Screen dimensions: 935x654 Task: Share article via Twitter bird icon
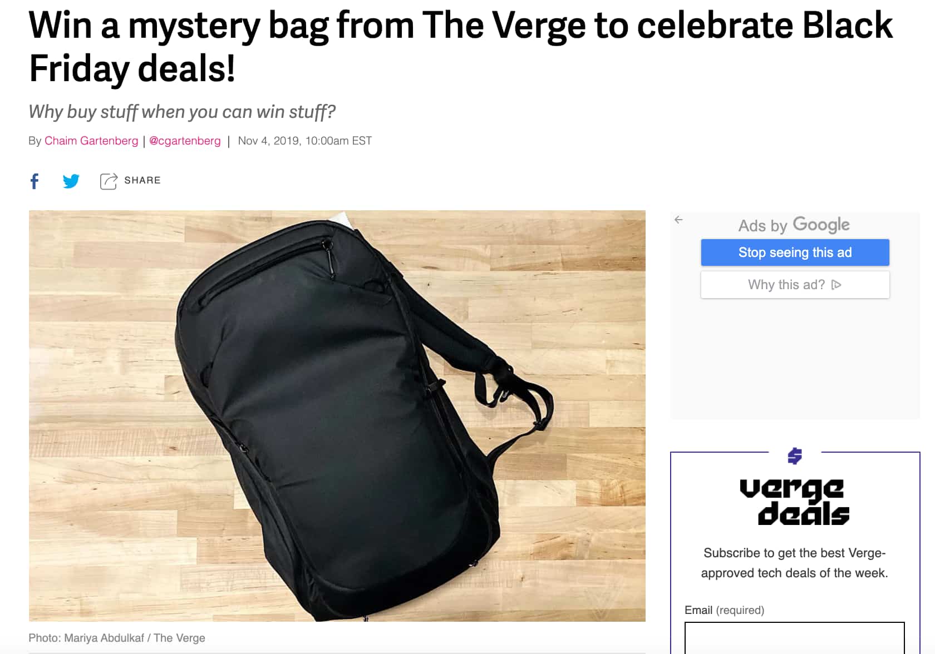coord(71,181)
